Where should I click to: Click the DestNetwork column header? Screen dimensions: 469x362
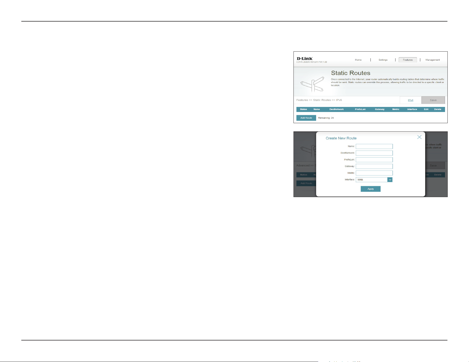336,109
